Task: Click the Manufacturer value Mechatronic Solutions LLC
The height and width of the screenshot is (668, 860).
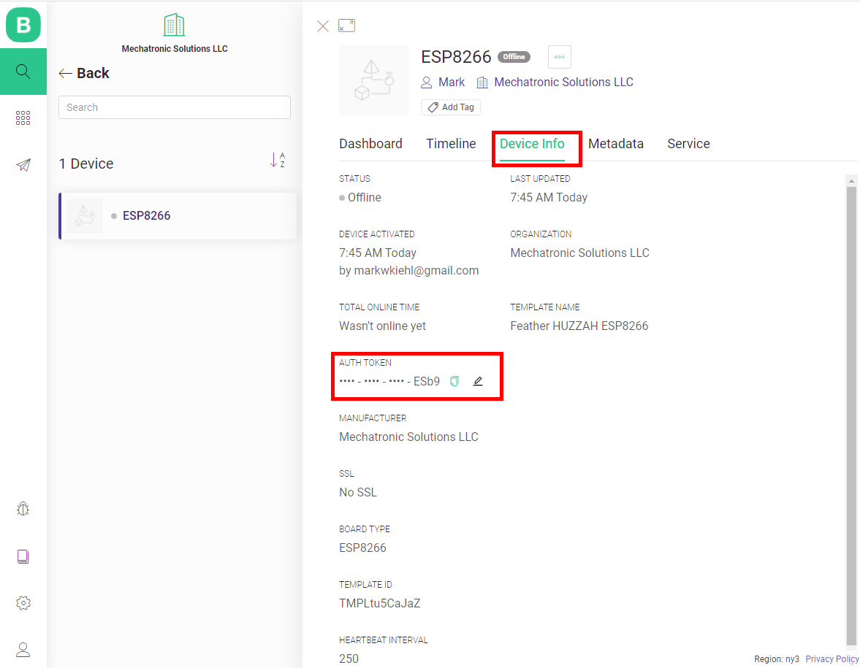Action: pos(408,437)
